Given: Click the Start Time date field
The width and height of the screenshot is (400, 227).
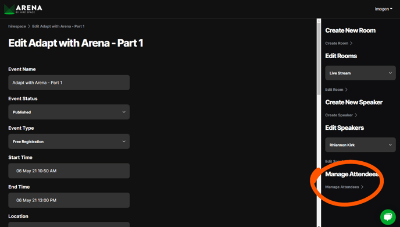Looking at the screenshot, I should [69, 171].
